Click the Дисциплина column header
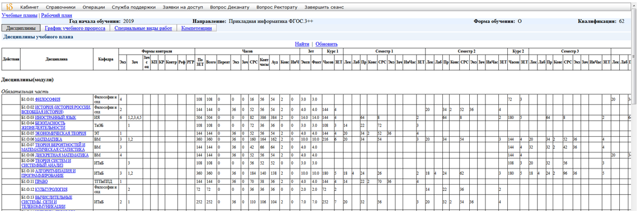 tap(57, 59)
